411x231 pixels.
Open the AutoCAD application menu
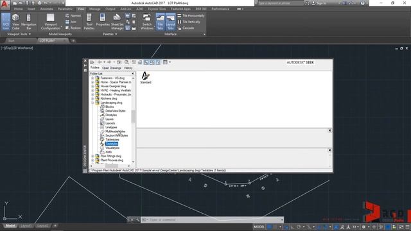[5, 5]
